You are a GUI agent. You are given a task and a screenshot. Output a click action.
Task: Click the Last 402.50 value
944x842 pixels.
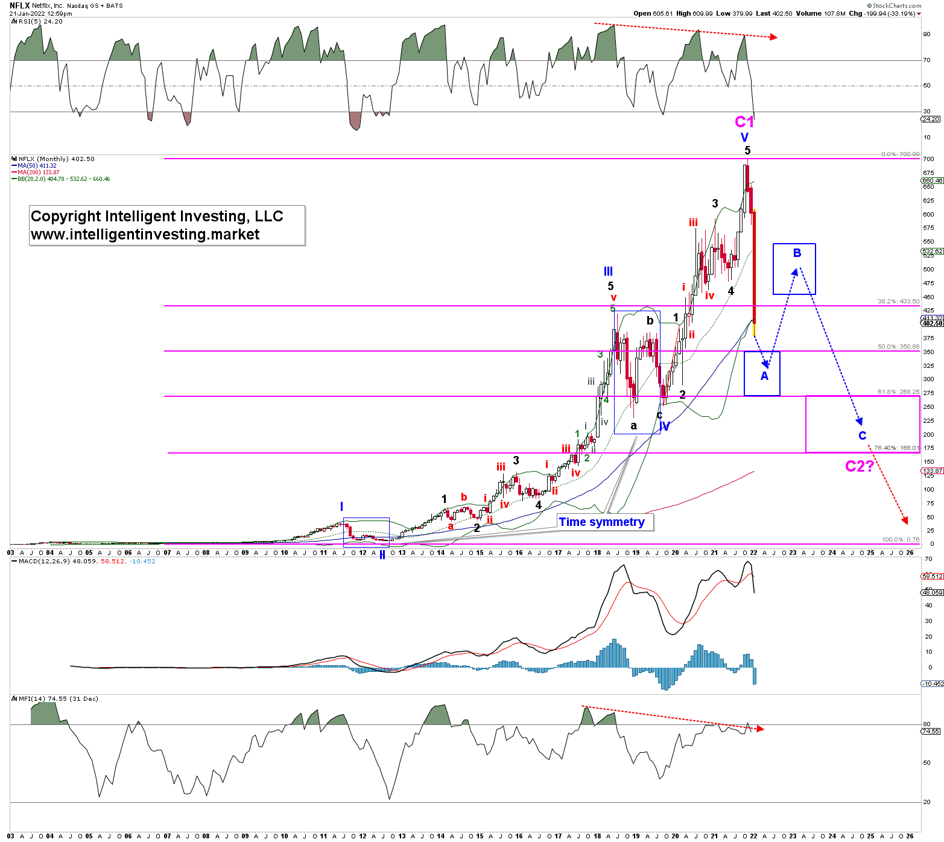[x=775, y=13]
